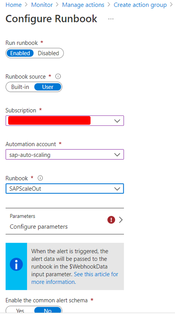175x318 pixels.
Task: Go to Home in the breadcrumb
Action: (x=14, y=5)
